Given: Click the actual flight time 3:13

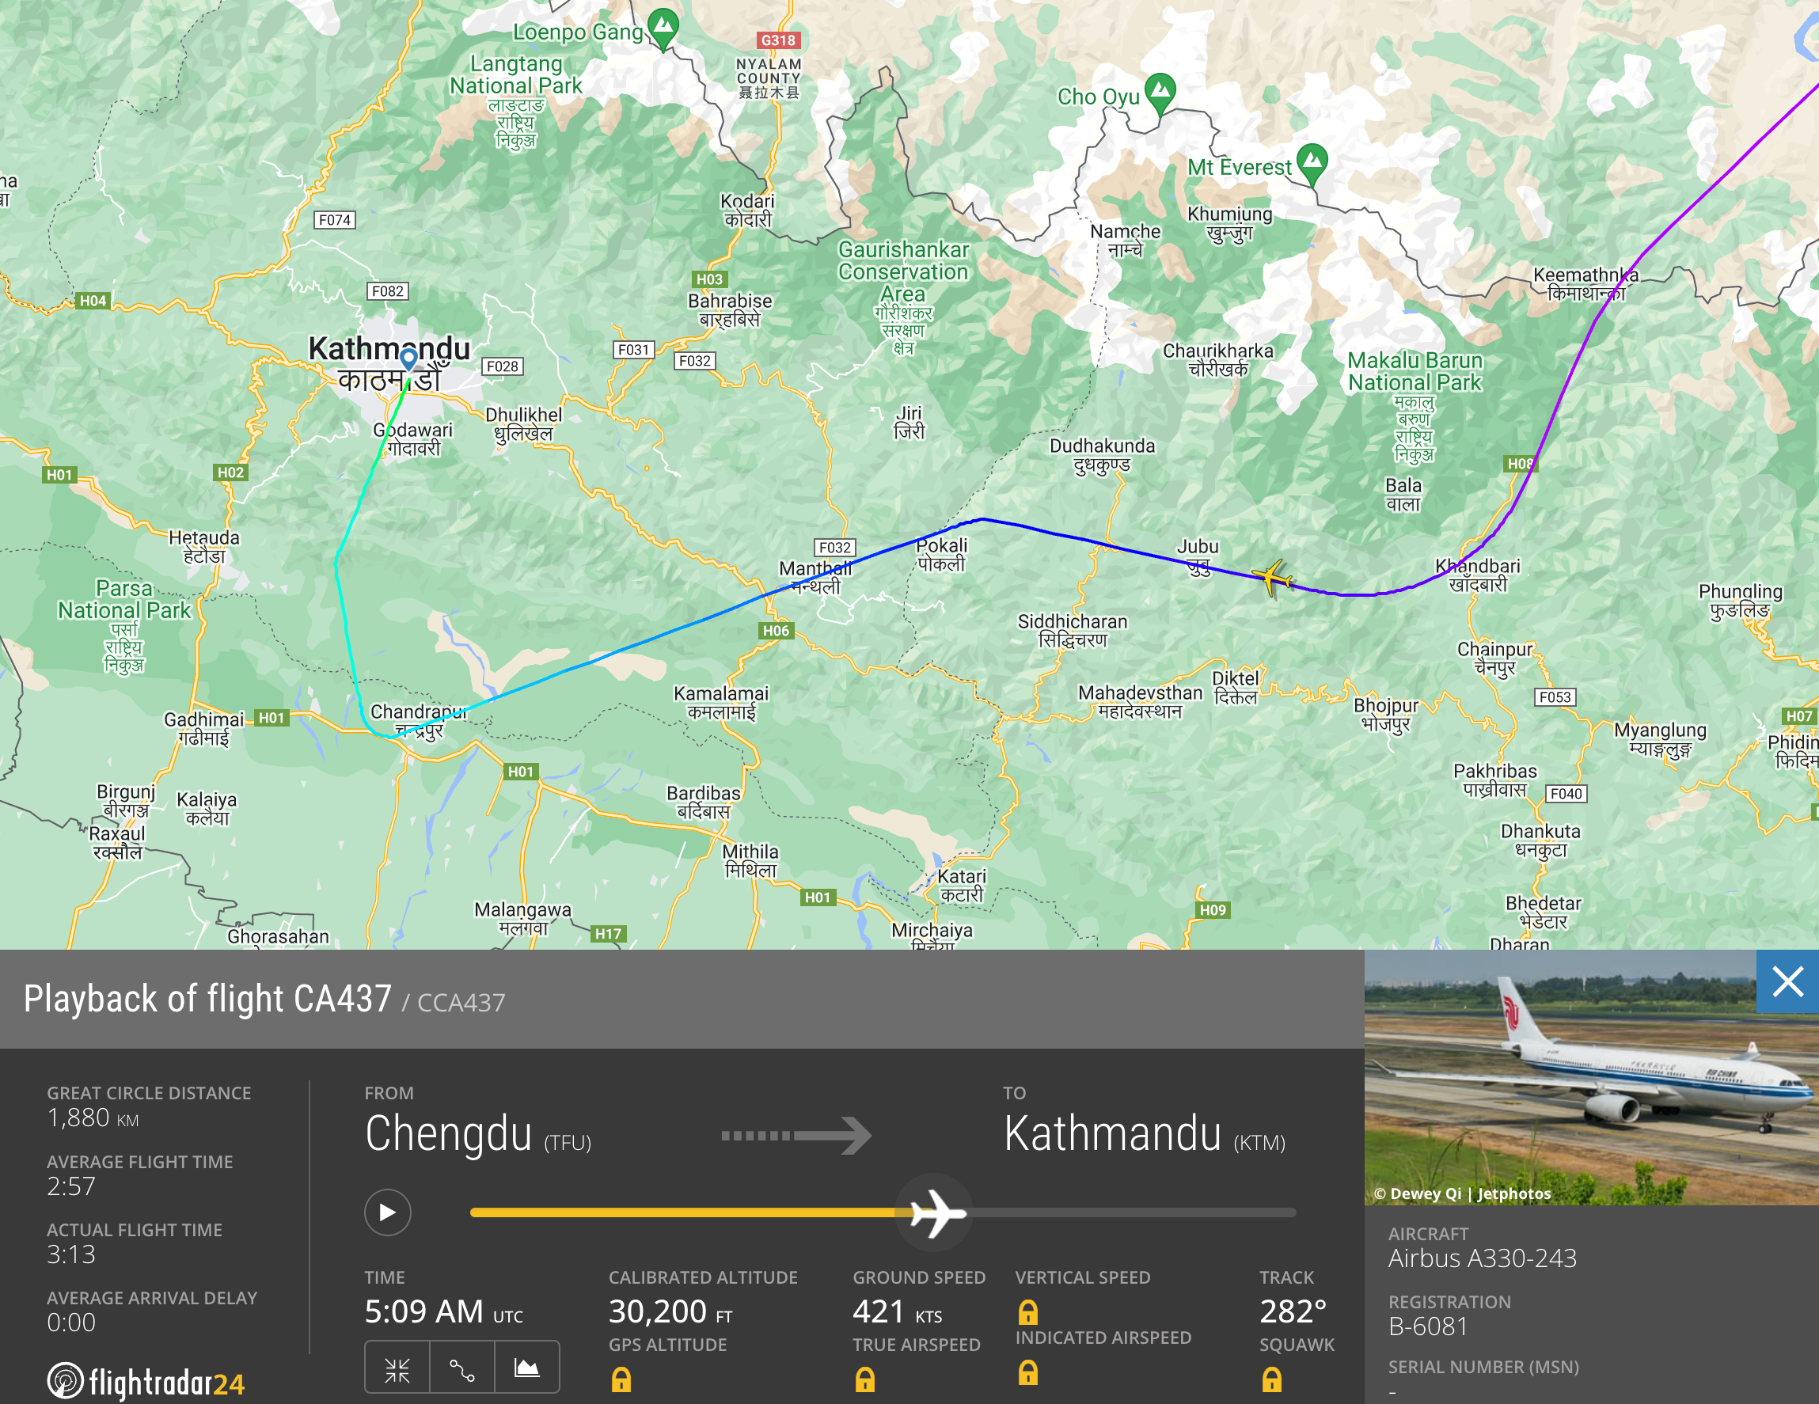Looking at the screenshot, I should 71,1254.
